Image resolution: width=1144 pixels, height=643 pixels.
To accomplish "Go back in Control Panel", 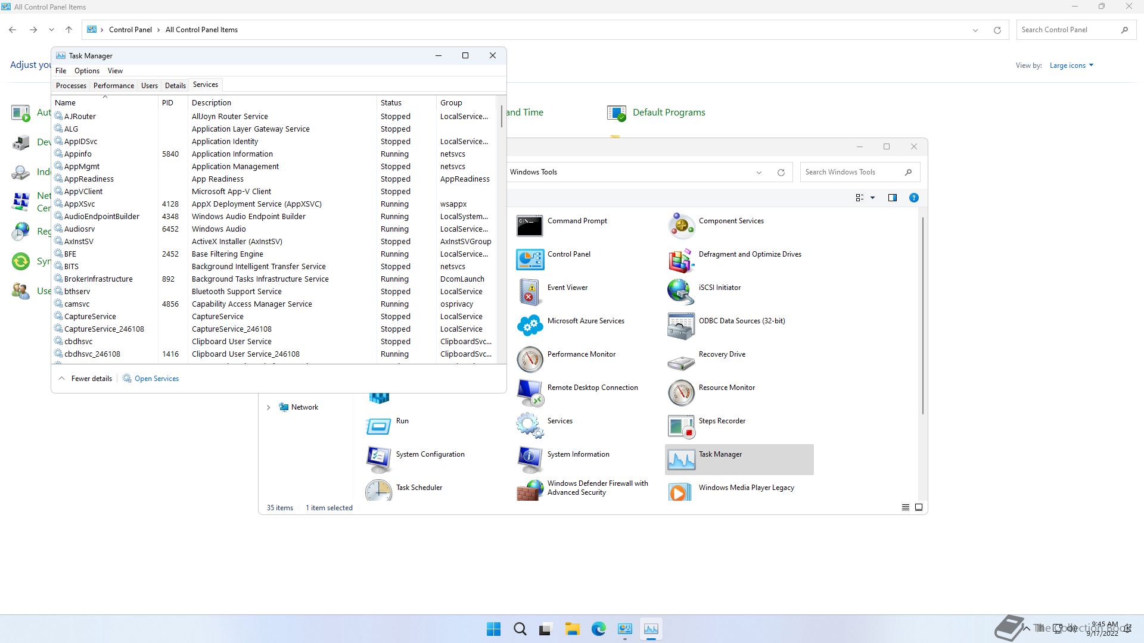I will click(x=13, y=30).
